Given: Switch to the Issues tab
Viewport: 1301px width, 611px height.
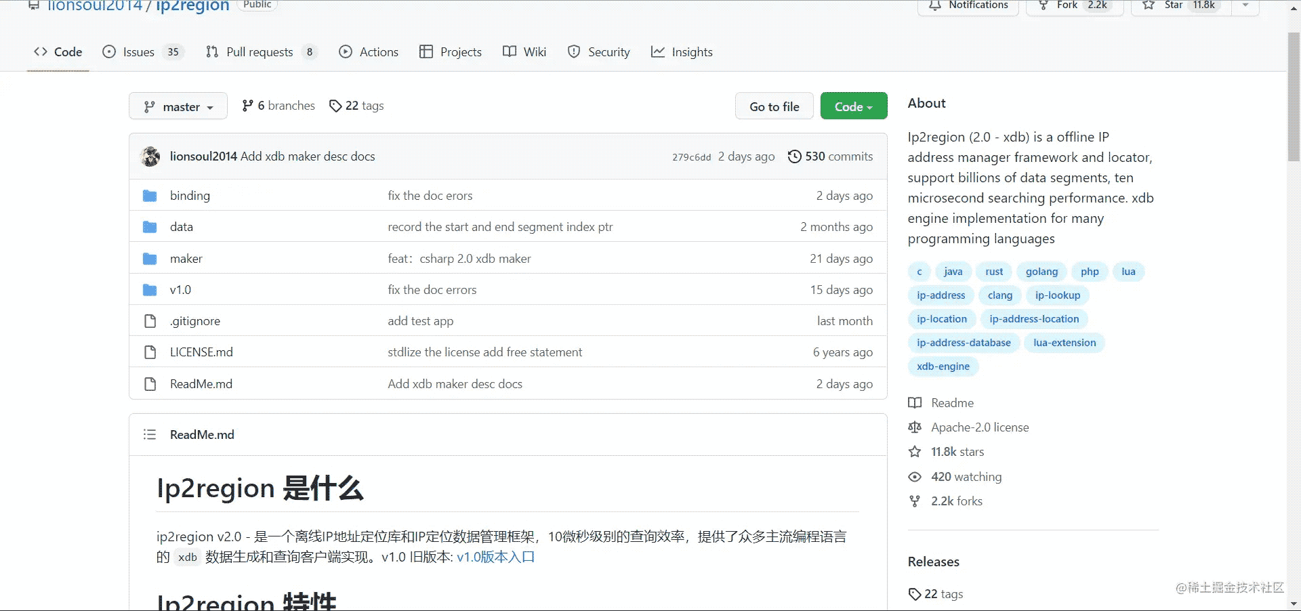Looking at the screenshot, I should tap(138, 52).
